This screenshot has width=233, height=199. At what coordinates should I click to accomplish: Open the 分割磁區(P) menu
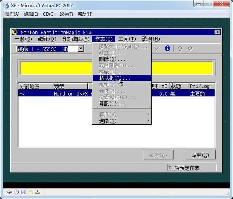[76, 39]
